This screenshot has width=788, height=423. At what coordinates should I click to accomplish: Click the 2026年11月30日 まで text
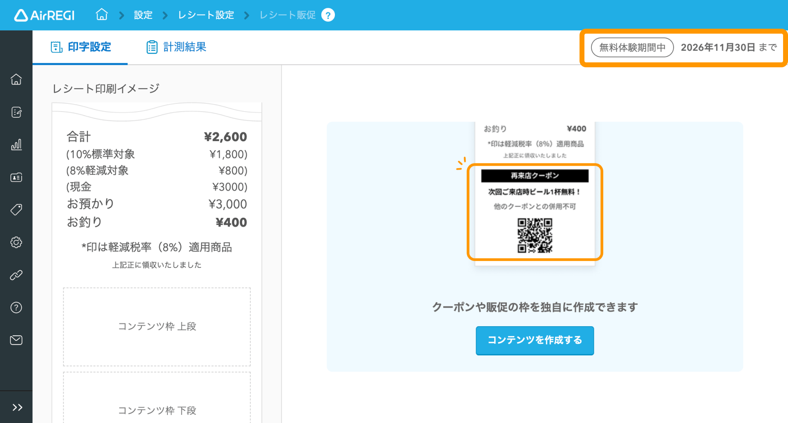(729, 48)
